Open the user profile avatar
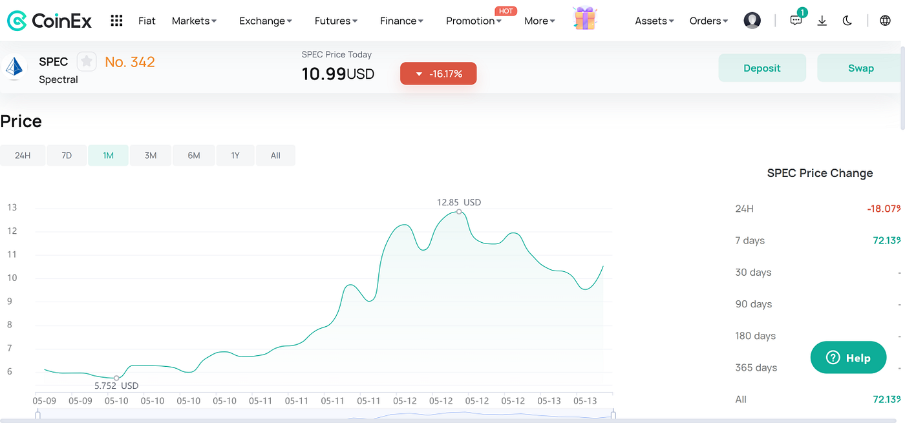This screenshot has height=423, width=905. coord(752,20)
